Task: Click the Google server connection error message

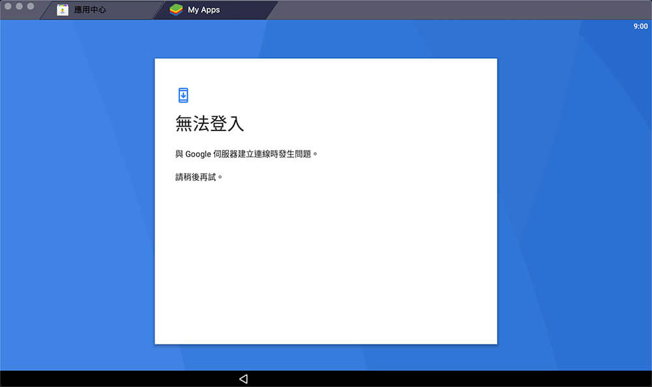Action: [x=246, y=154]
